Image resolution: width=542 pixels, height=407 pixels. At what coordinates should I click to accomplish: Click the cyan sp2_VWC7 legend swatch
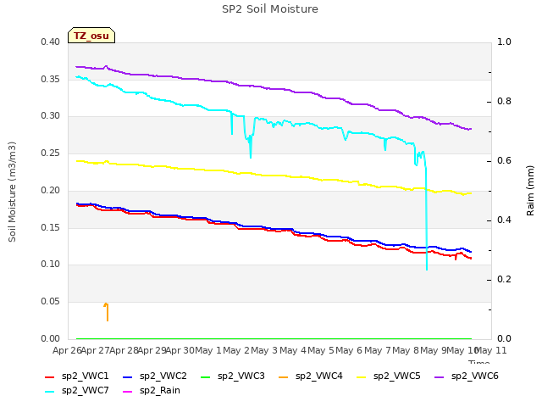click(x=50, y=392)
